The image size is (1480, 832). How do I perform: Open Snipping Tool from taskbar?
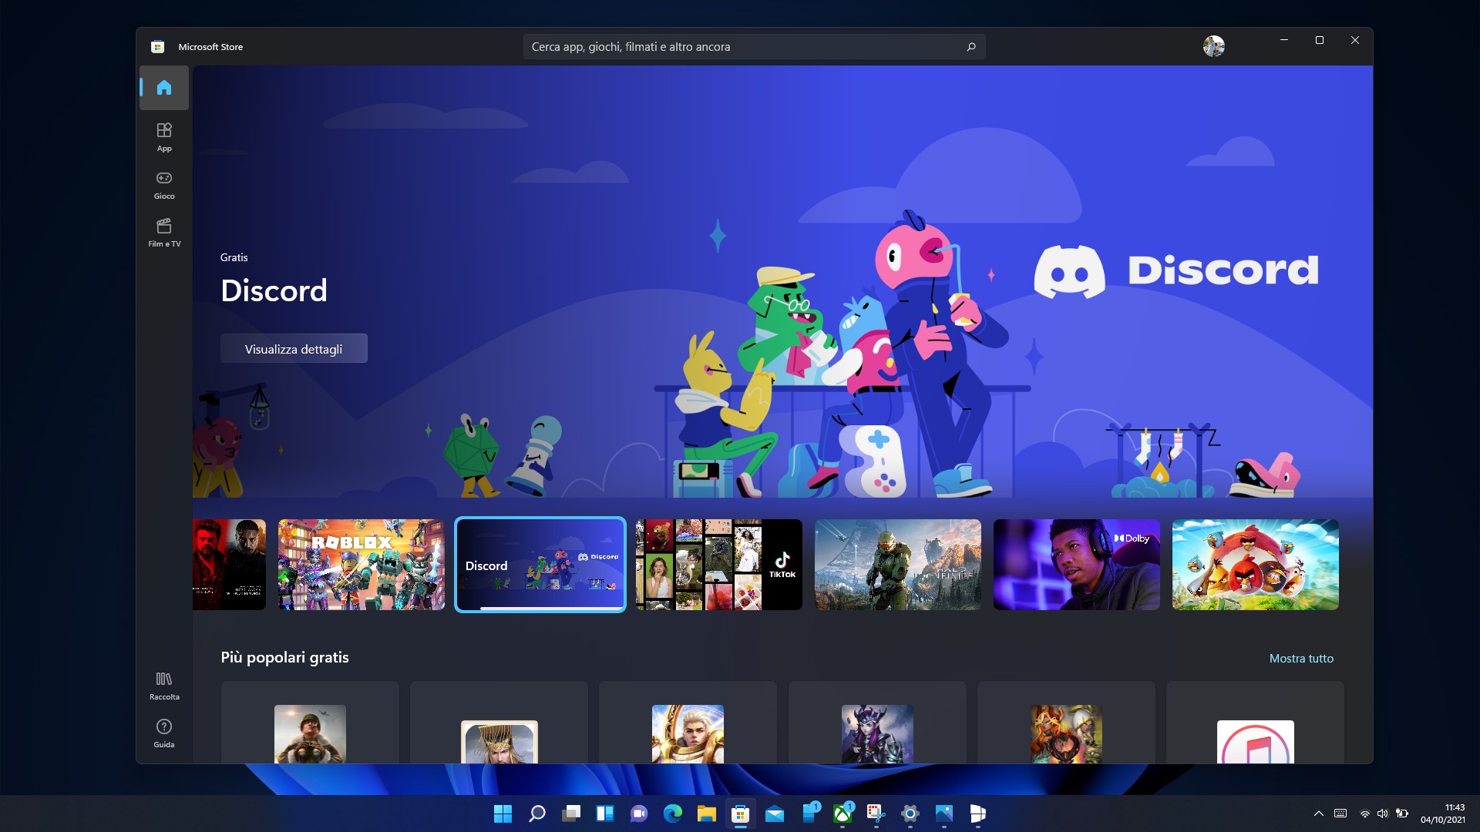[x=876, y=814]
